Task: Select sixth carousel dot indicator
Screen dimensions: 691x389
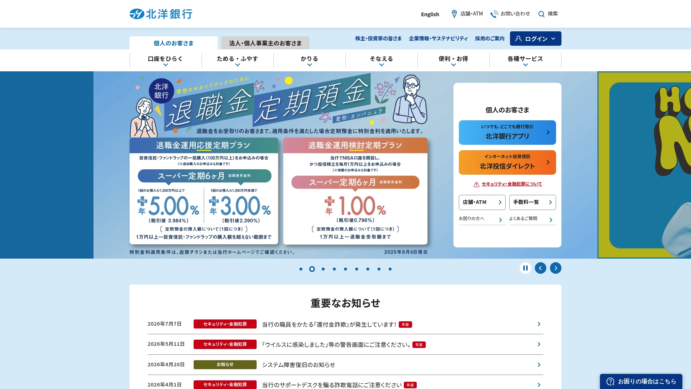Action: [x=357, y=269]
